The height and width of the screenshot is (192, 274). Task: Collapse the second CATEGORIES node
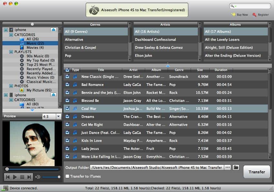point(11,100)
